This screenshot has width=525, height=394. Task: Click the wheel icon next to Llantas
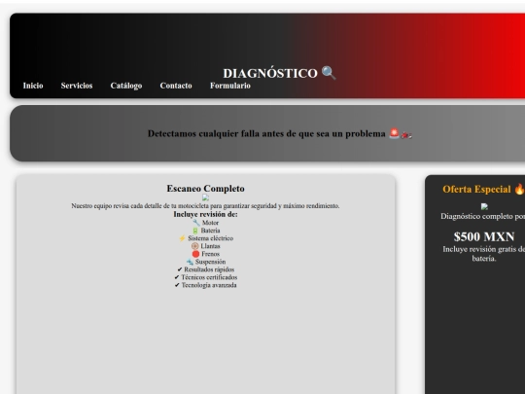(x=194, y=246)
